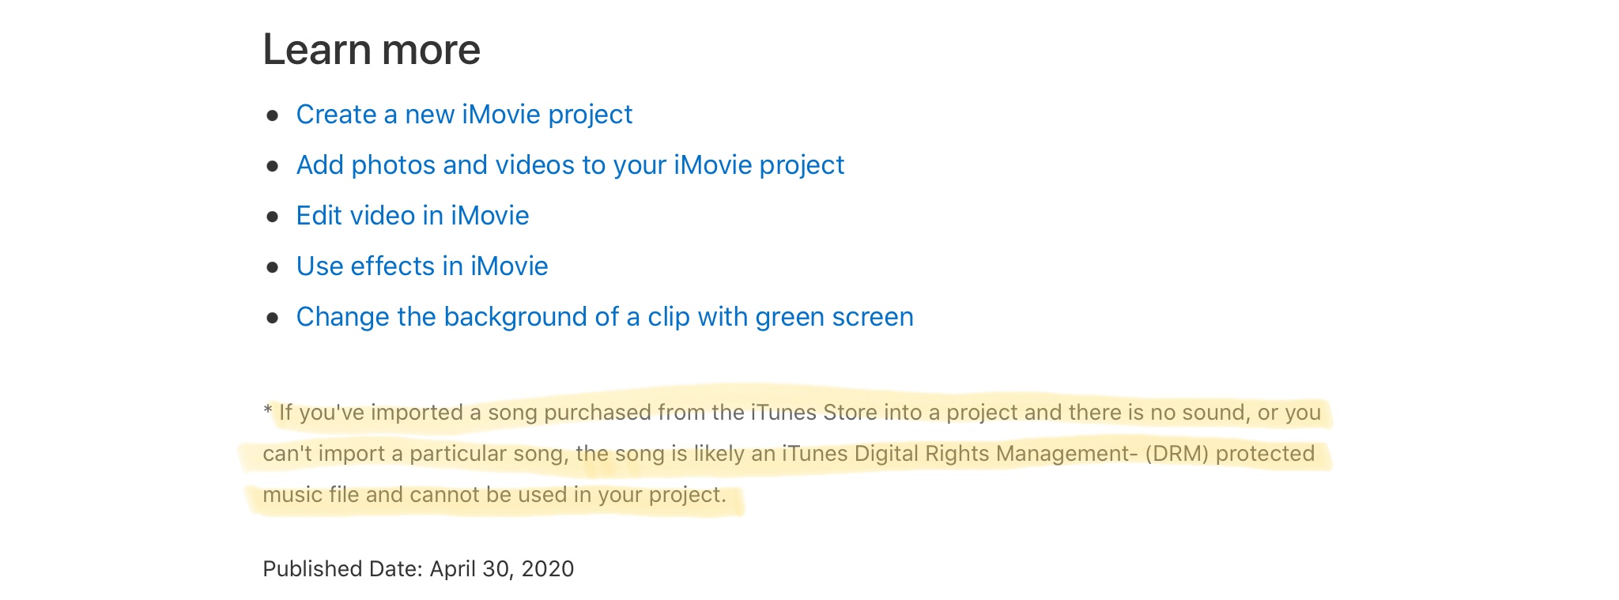Image resolution: width=1619 pixels, height=600 pixels.
Task: Click the Published Date label
Action: [x=343, y=569]
